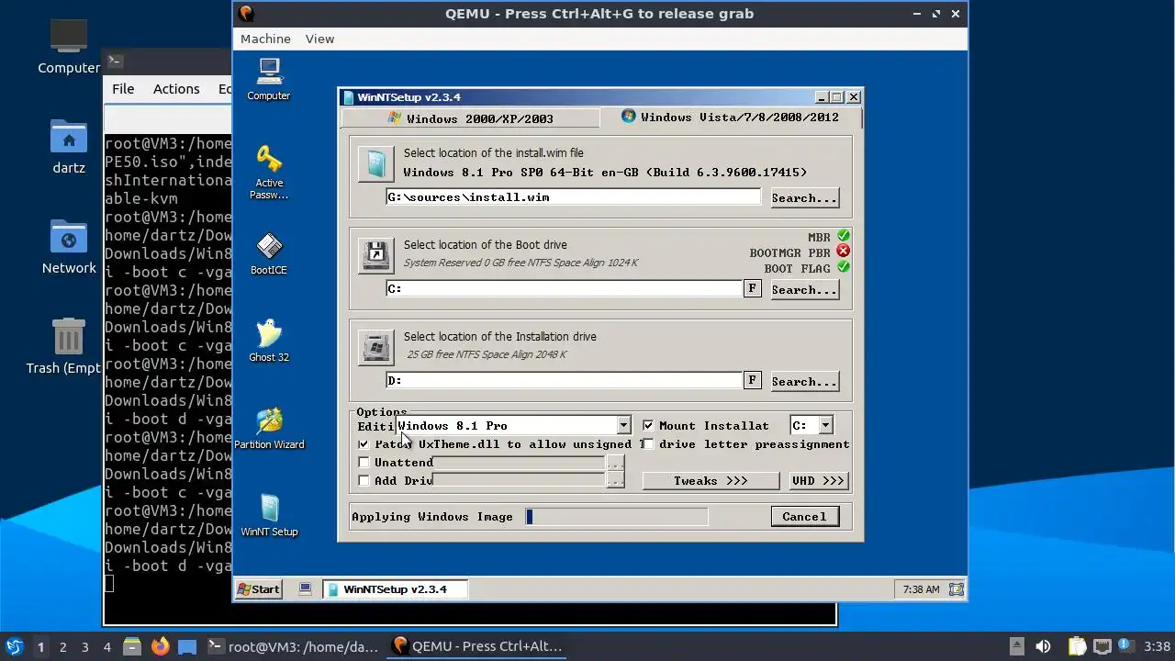
Task: Click the F button beside the C: boot drive
Action: pos(752,288)
